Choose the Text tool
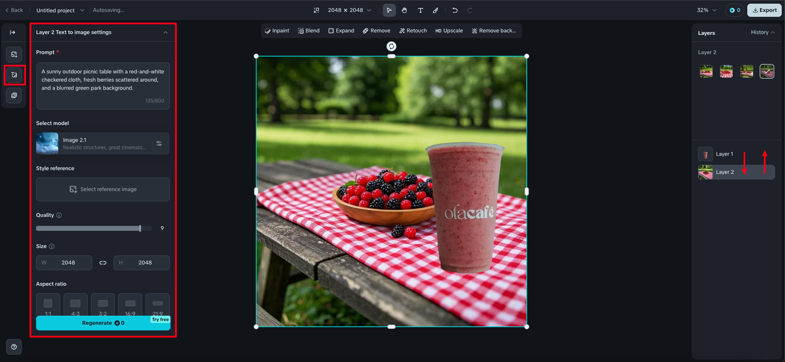 click(420, 10)
